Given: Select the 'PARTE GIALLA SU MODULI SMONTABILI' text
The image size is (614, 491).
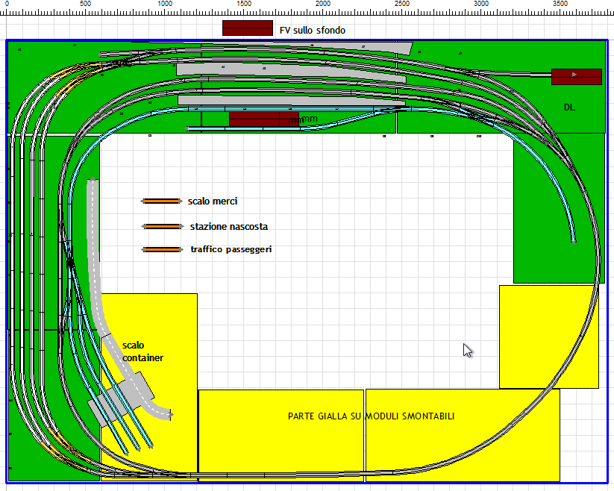Looking at the screenshot, I should pyautogui.click(x=371, y=416).
